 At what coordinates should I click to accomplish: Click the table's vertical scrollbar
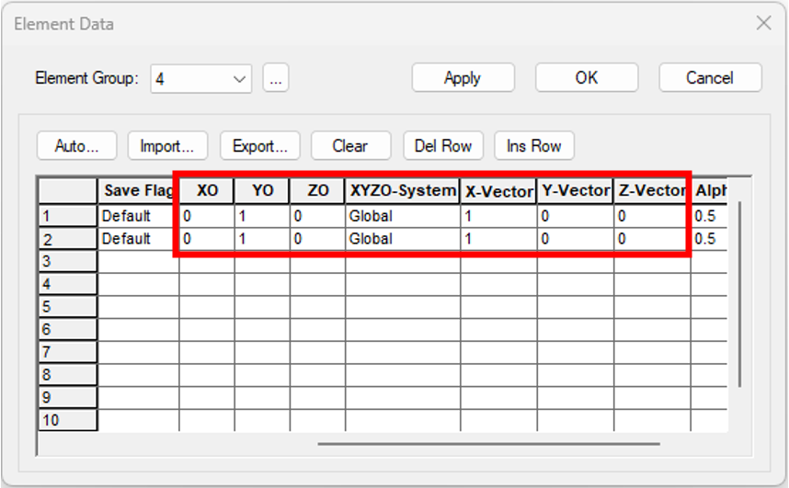pyautogui.click(x=739, y=294)
